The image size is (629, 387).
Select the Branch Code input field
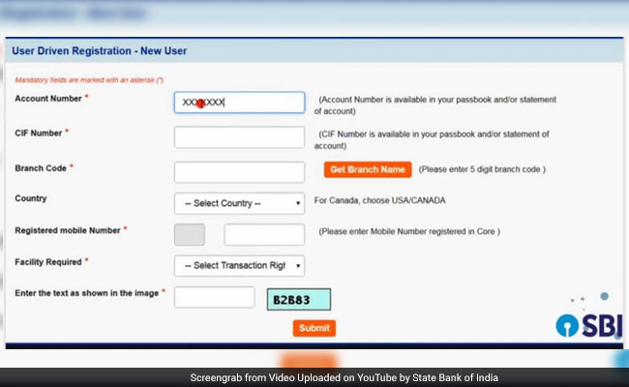[x=239, y=171]
